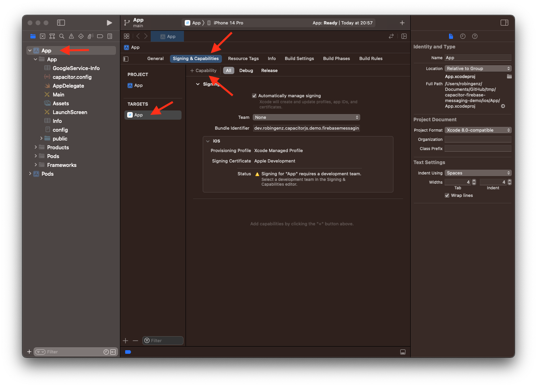Open the Team dropdown set to None
Screen dimensions: 537x387
click(306, 117)
